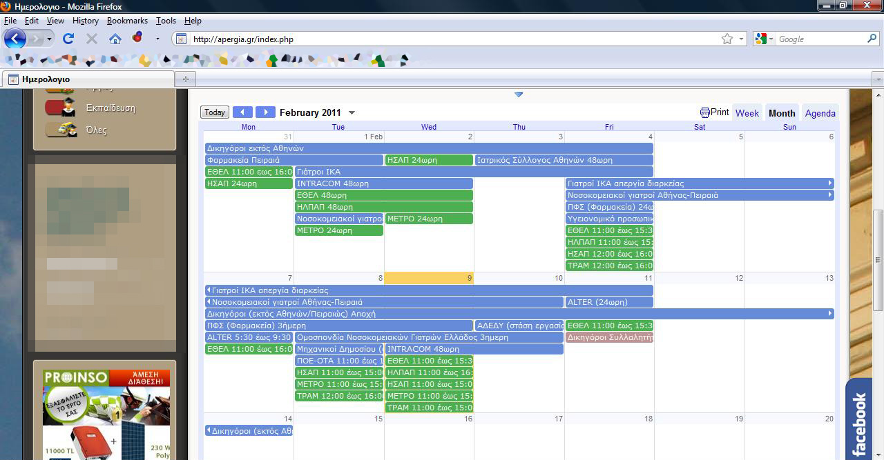Bookmark this page using the star icon

tap(727, 39)
